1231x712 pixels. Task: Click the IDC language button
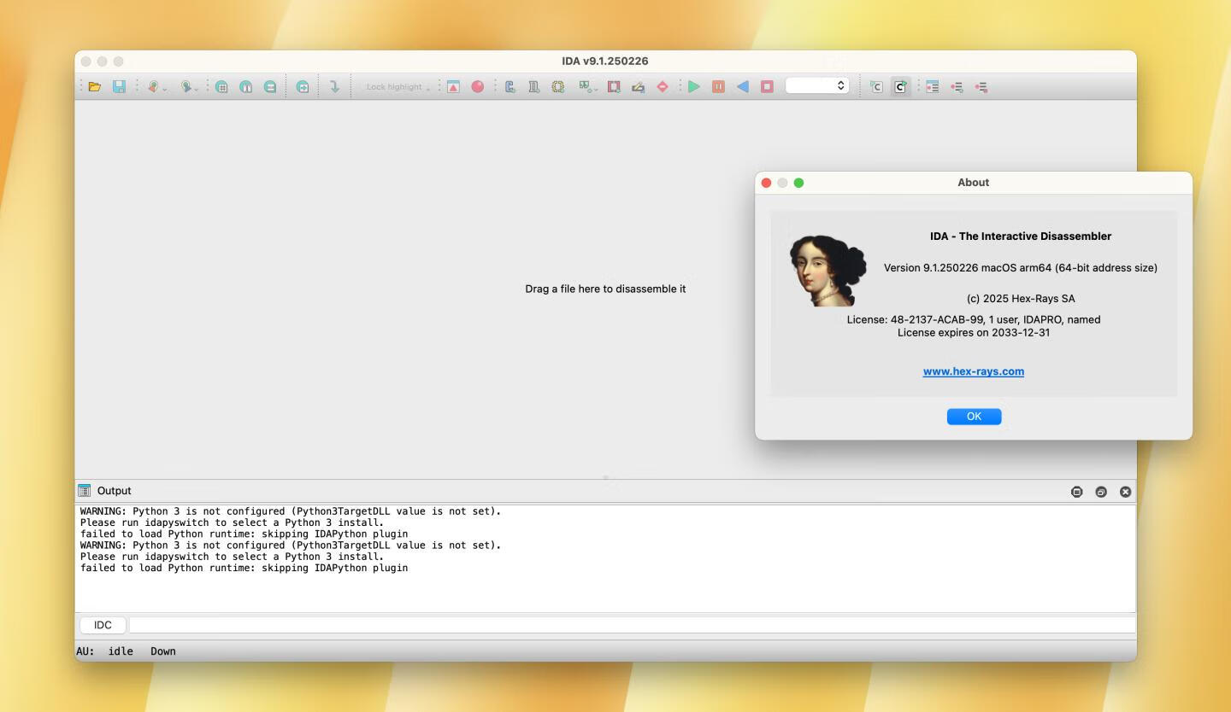[x=103, y=625]
